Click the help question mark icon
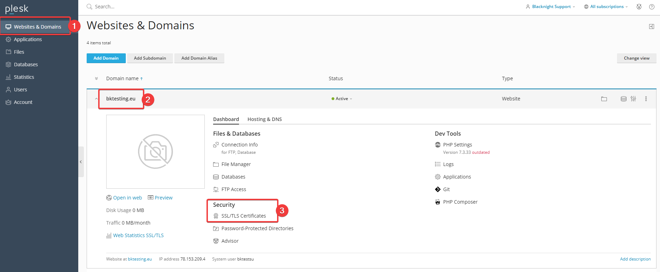Viewport: 660px width, 272px height. [x=652, y=7]
